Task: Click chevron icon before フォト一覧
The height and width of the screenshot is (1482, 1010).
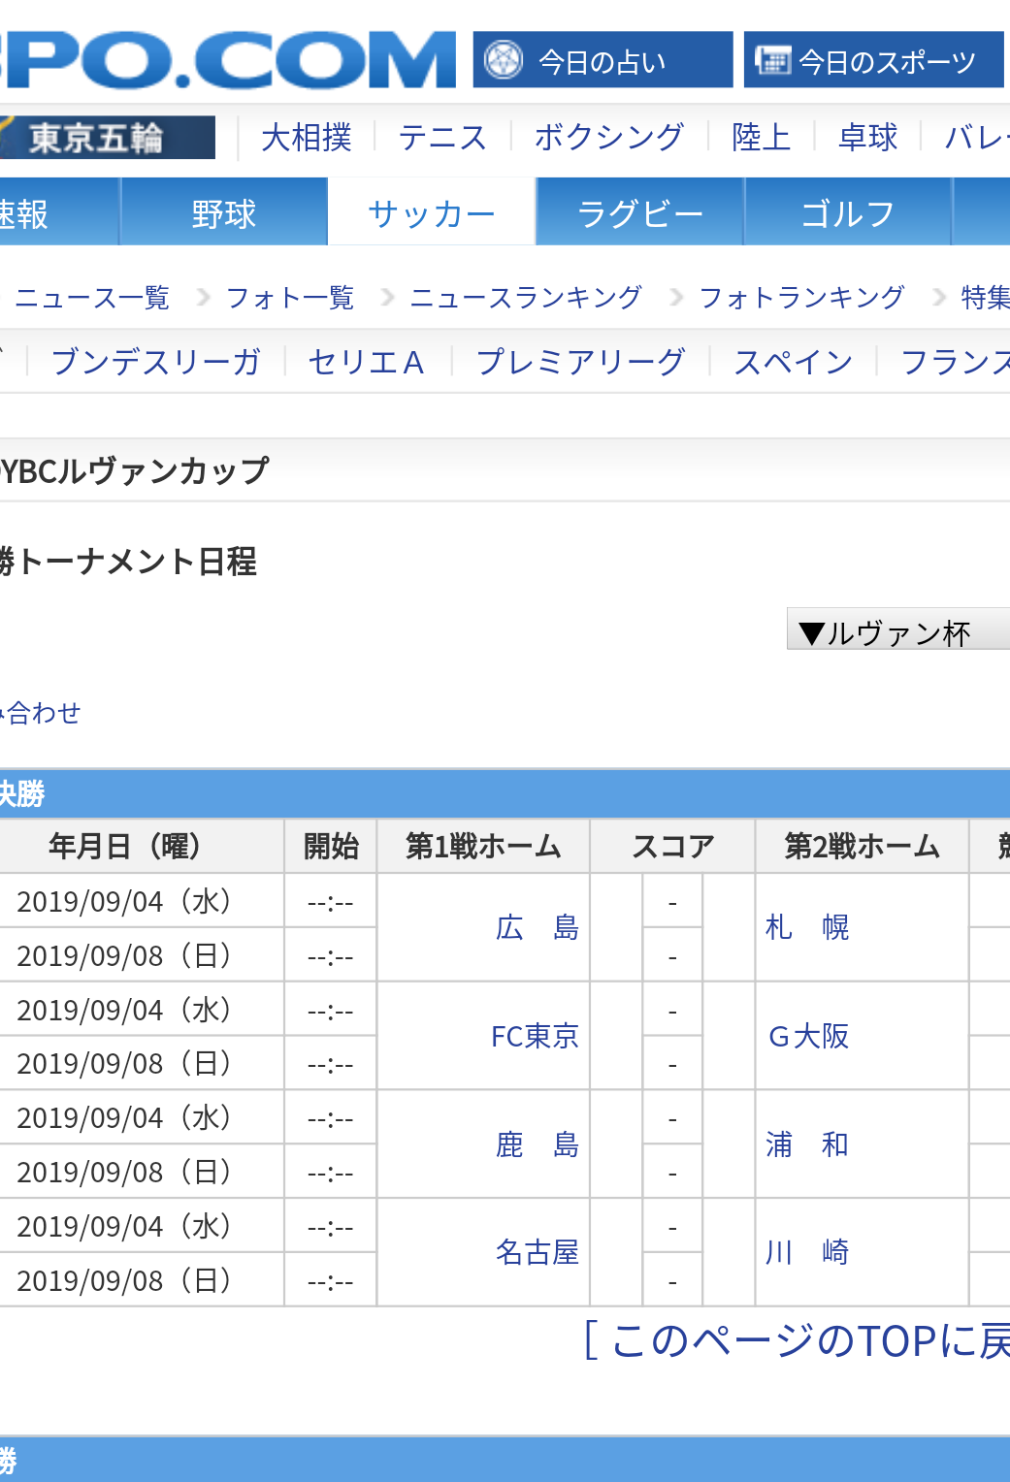Action: point(204,297)
